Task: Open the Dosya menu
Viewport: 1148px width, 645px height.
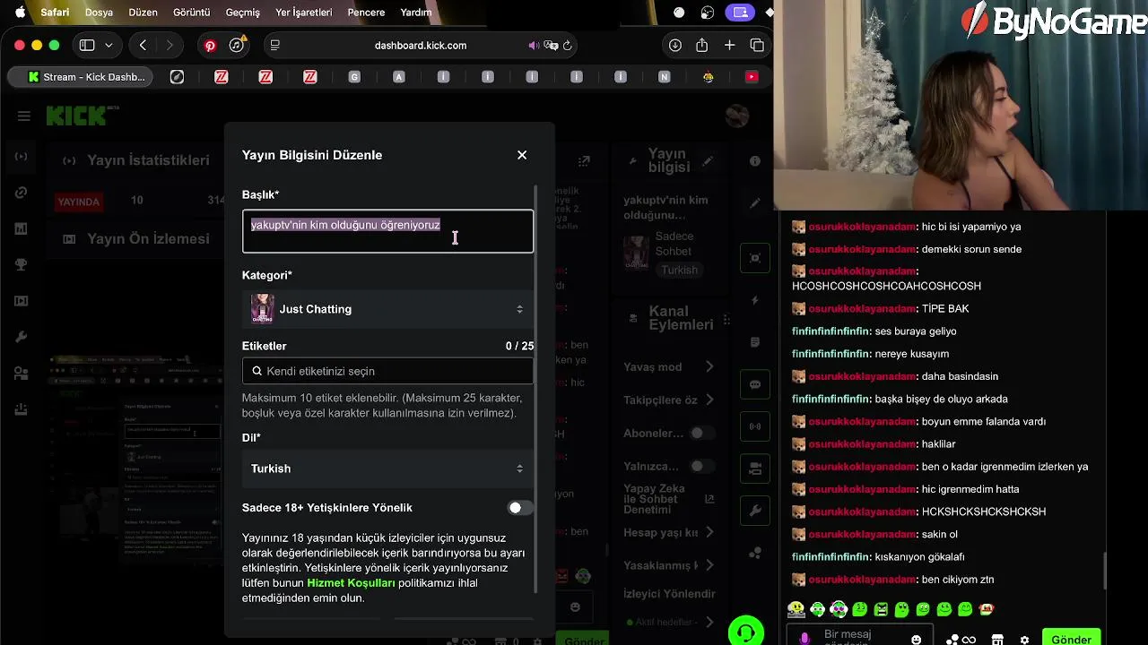Action: 99,13
